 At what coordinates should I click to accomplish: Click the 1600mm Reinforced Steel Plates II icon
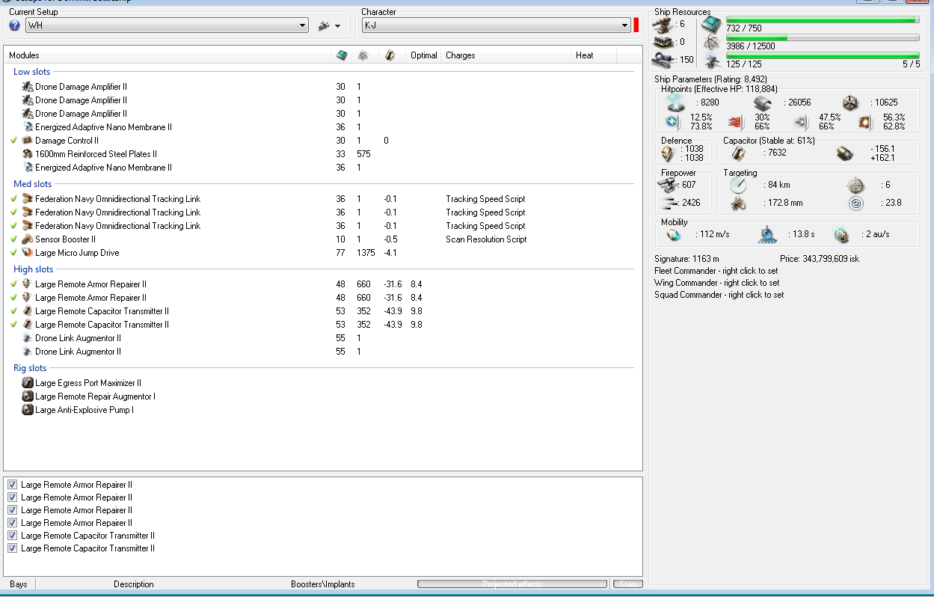coord(28,154)
